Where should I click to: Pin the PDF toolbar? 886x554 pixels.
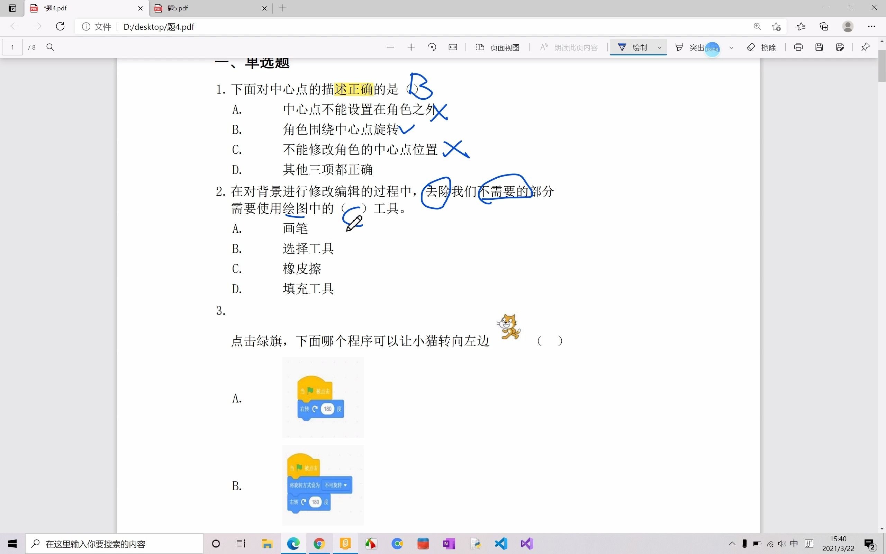click(x=866, y=47)
